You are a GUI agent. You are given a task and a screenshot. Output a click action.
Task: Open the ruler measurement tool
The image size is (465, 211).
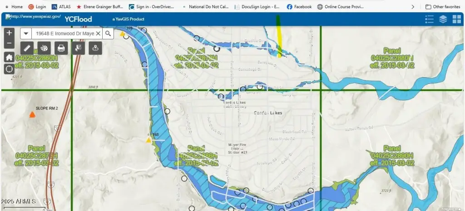click(27, 48)
